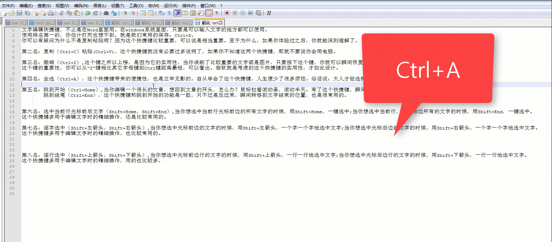Open the Function List panel icon

[x=201, y=13]
